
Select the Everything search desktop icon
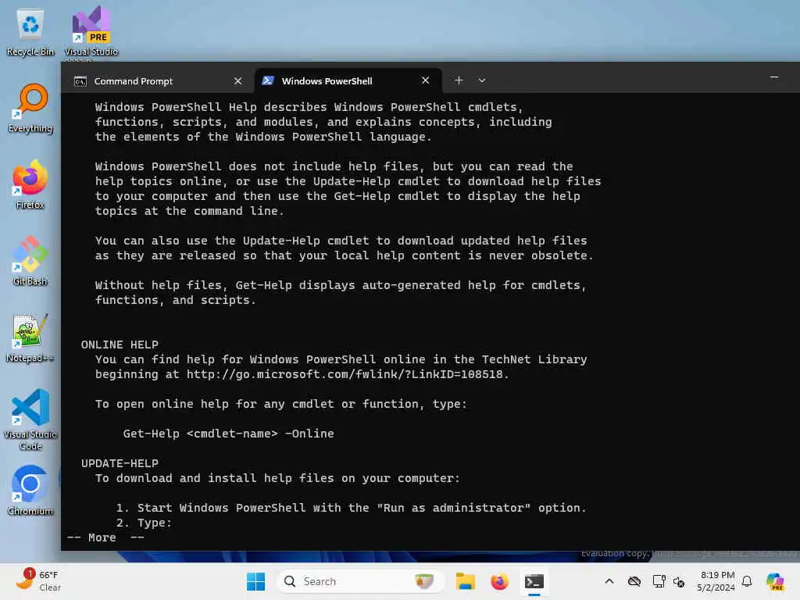[x=30, y=109]
